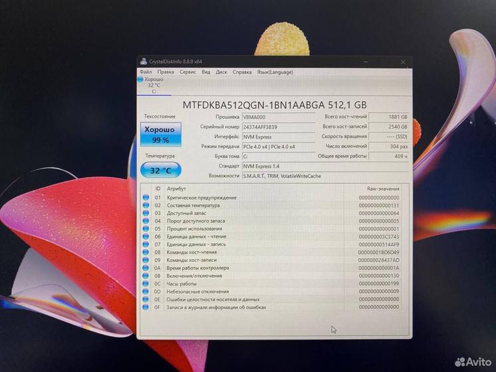
Task: Click the ID column header
Action: click(x=158, y=189)
